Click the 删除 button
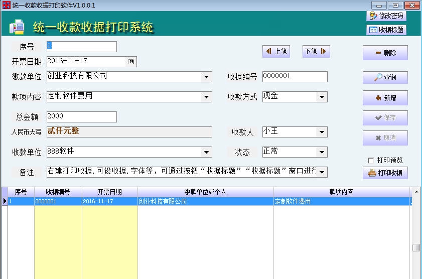 385,53
